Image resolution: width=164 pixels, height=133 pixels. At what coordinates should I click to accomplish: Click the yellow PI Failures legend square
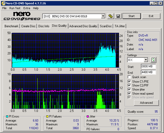[47, 116]
